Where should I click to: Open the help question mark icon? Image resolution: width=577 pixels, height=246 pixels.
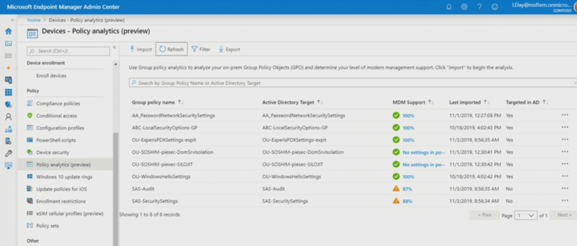click(480, 7)
